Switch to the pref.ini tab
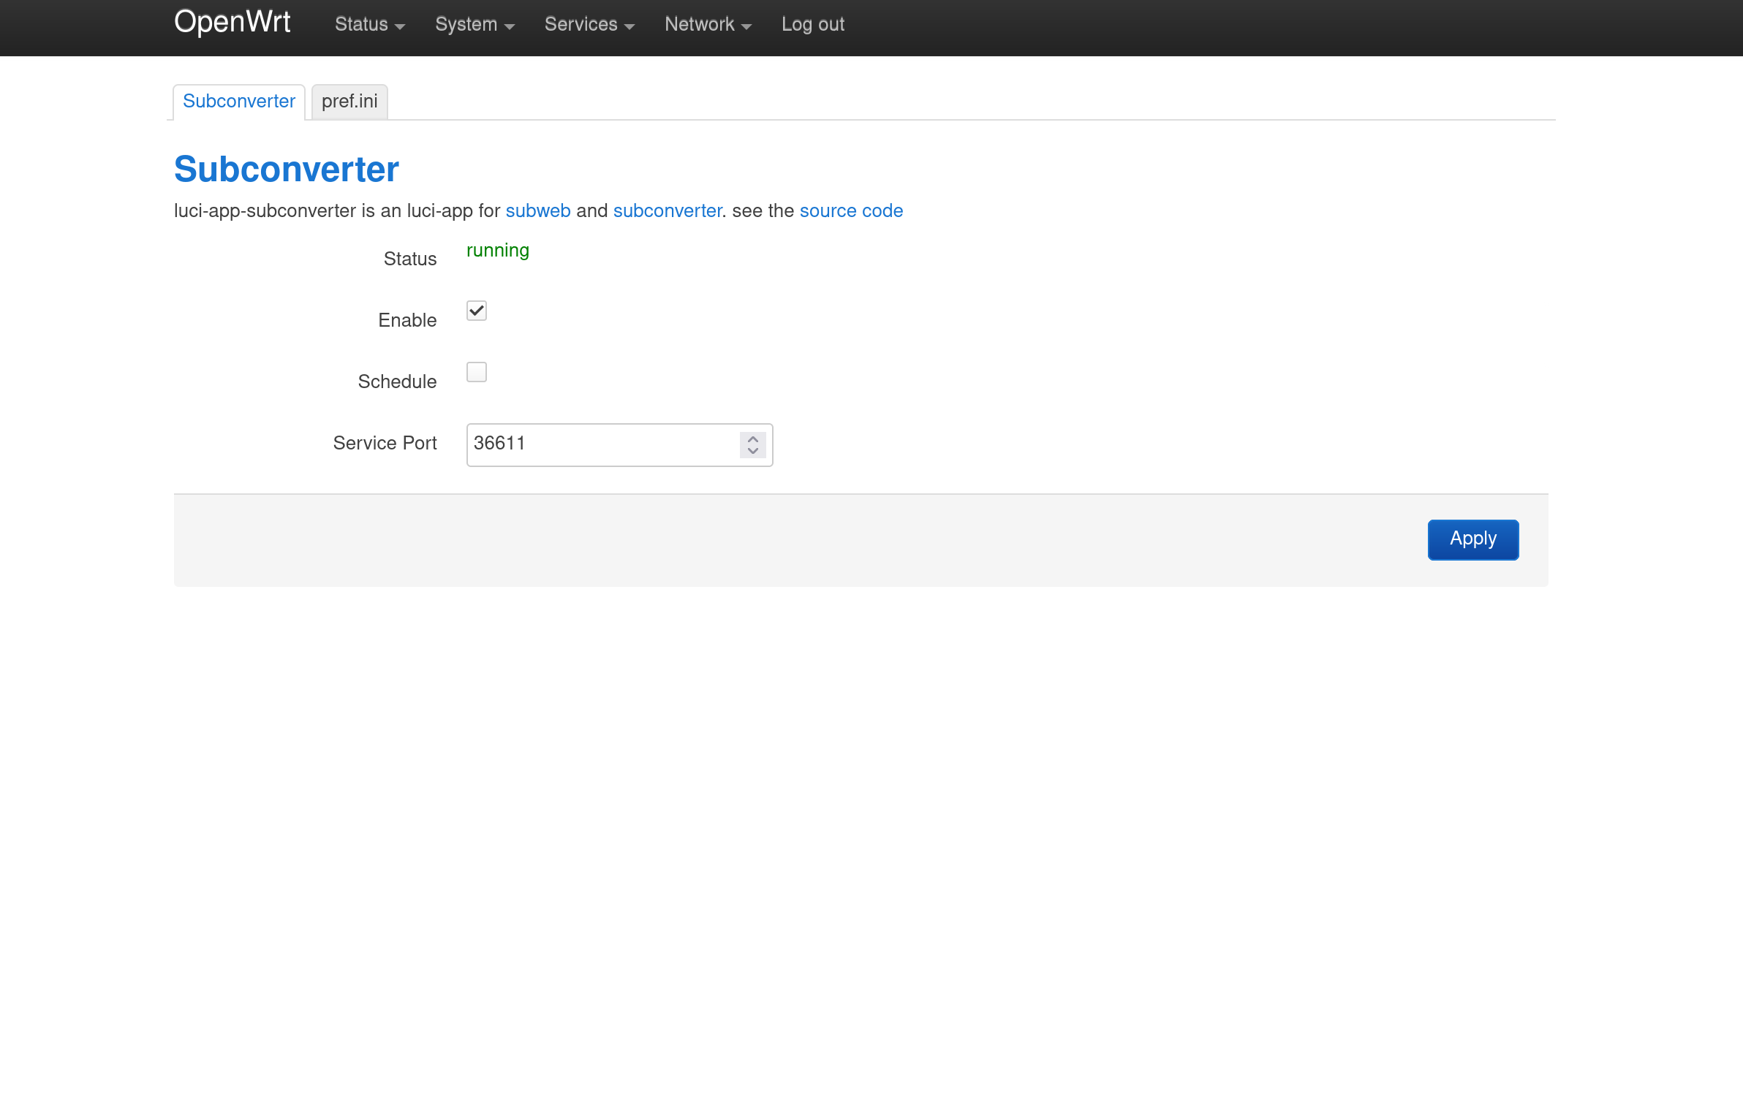The image size is (1743, 1108). pos(349,102)
